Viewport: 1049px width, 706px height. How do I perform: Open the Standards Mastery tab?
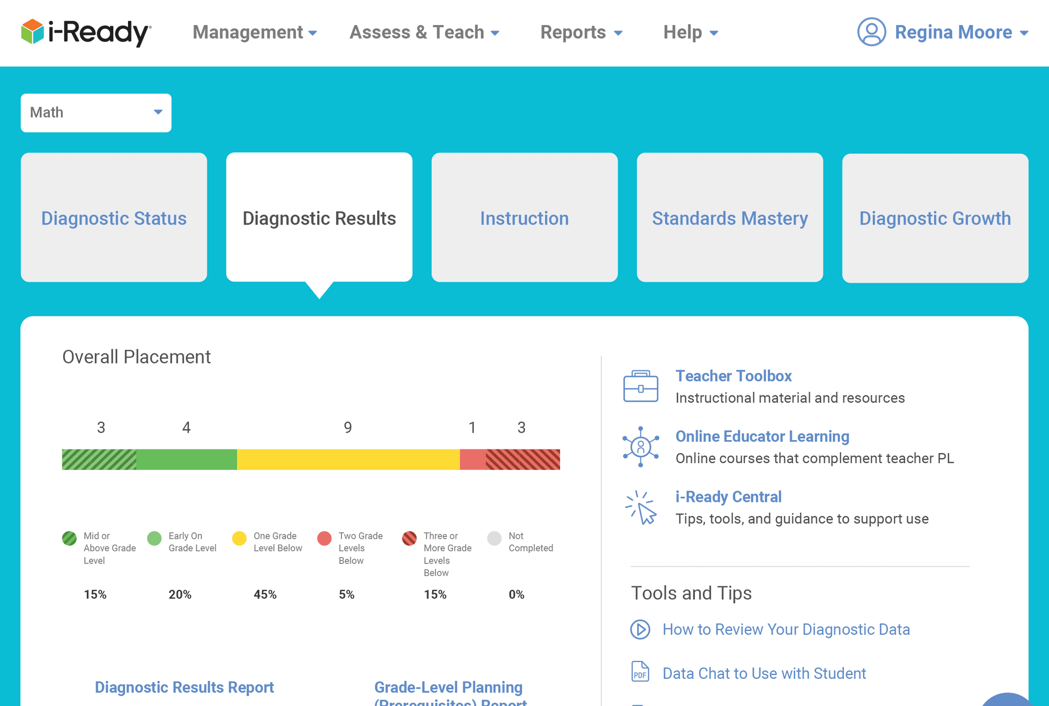[730, 217]
